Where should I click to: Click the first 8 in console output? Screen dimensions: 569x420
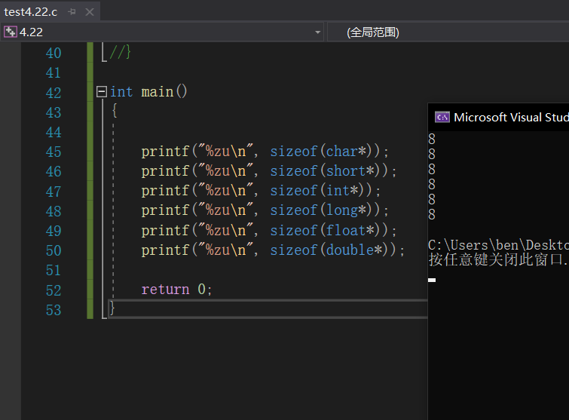(x=432, y=139)
